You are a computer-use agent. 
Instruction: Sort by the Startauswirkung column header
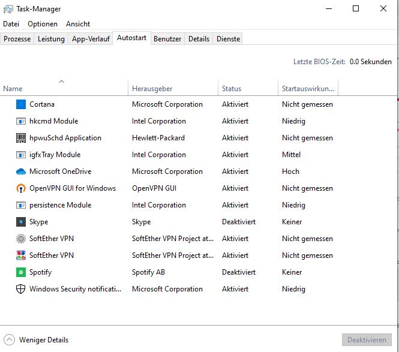(x=308, y=88)
